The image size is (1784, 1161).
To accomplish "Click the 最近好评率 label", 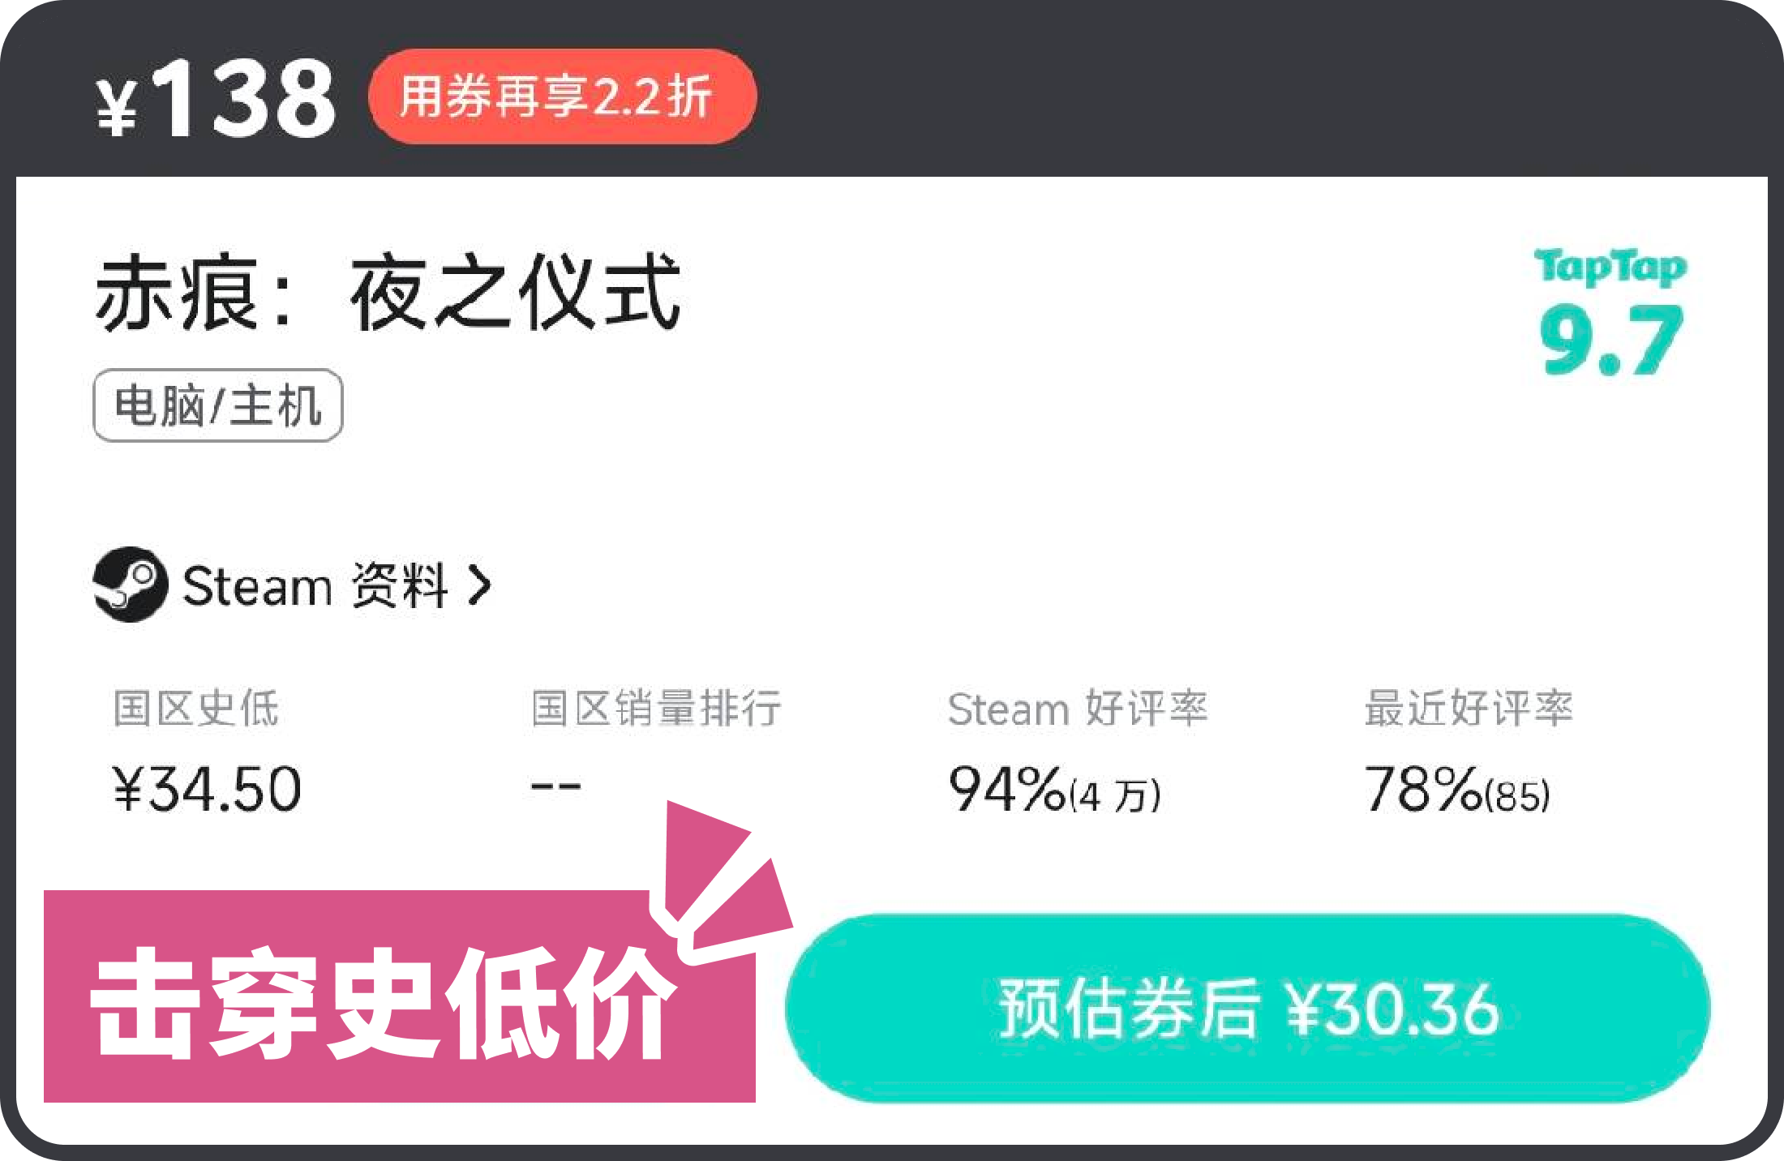I will point(1468,708).
